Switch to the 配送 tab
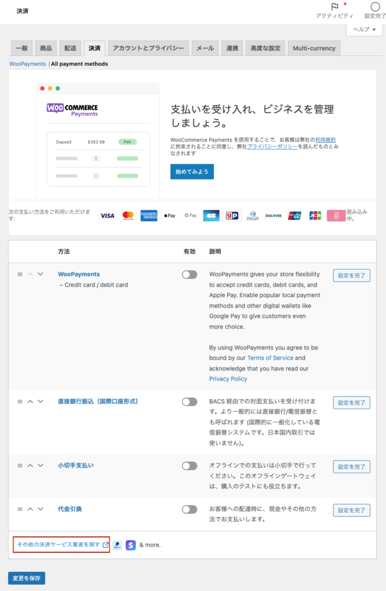This screenshot has width=386, height=591. pyautogui.click(x=70, y=48)
